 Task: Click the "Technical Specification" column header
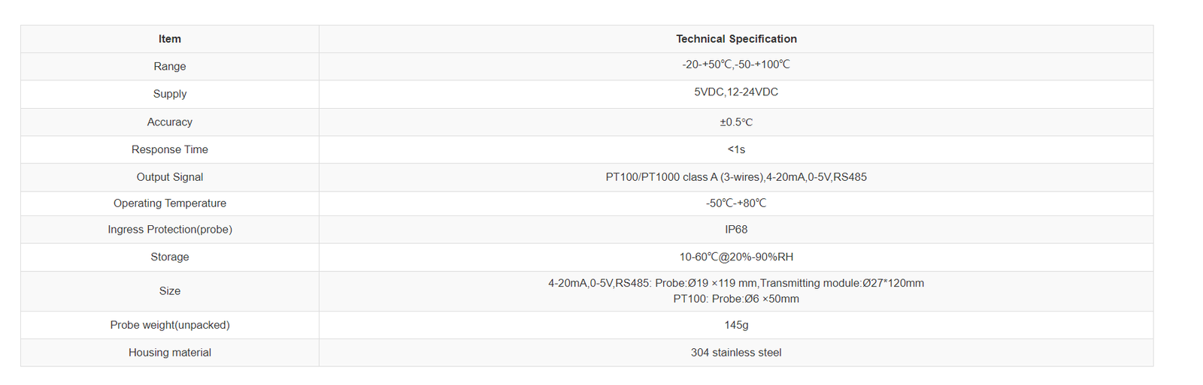click(x=736, y=39)
